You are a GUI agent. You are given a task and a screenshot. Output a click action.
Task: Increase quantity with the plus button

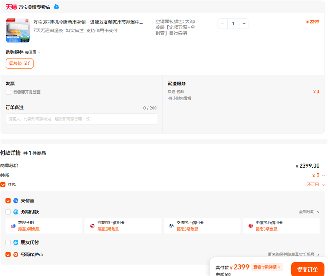(x=244, y=24)
